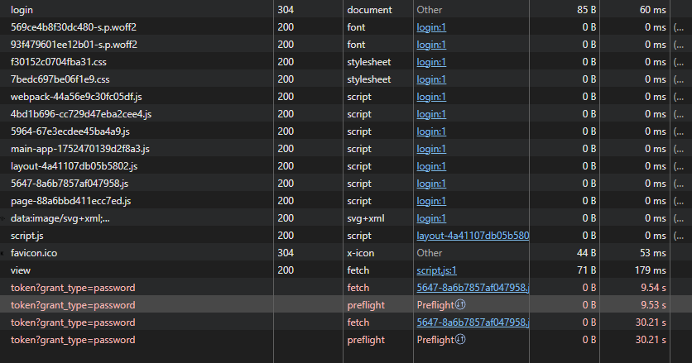Viewport: 692px width, 363px height.
Task: Click the 44 B size of favicon.ico
Action: pos(587,253)
